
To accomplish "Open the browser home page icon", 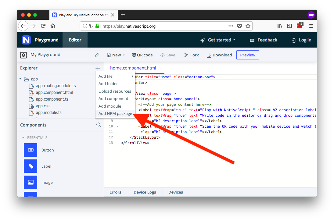I will coord(52,26).
